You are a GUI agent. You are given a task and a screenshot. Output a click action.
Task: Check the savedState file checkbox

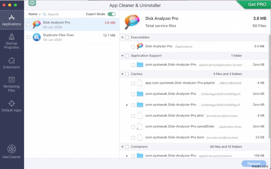pos(133,127)
